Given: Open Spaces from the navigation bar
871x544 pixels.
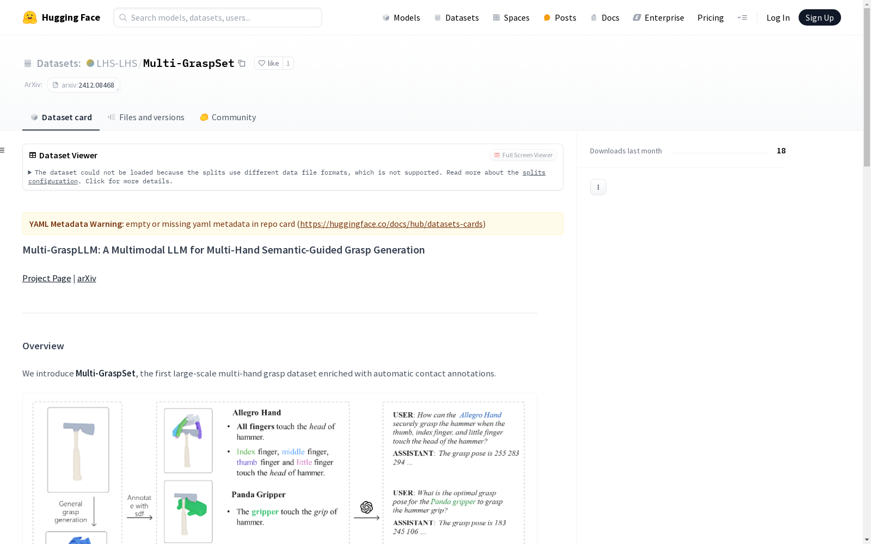Looking at the screenshot, I should coord(511,17).
